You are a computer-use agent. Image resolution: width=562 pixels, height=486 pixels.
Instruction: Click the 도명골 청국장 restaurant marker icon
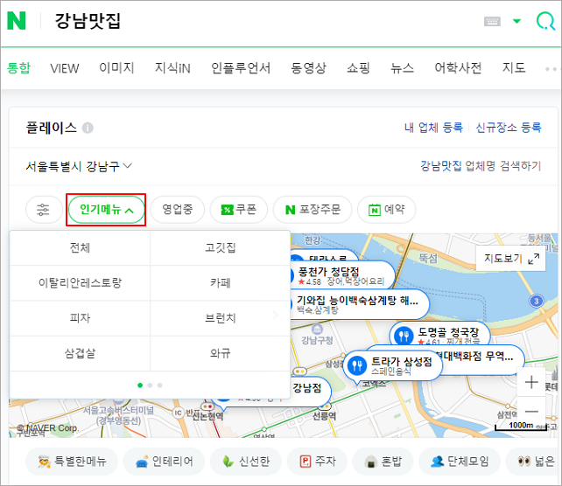[404, 336]
